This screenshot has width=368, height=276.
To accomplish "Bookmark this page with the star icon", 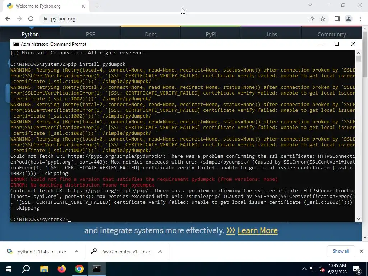I will point(323,19).
